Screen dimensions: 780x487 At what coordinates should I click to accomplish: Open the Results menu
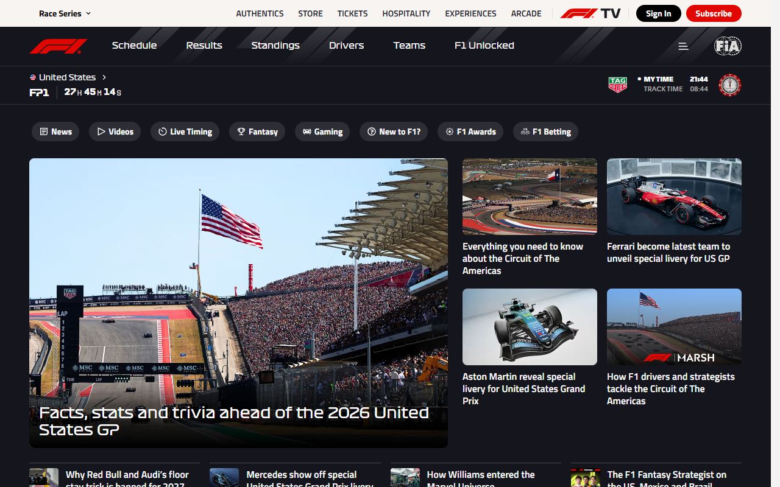point(204,46)
